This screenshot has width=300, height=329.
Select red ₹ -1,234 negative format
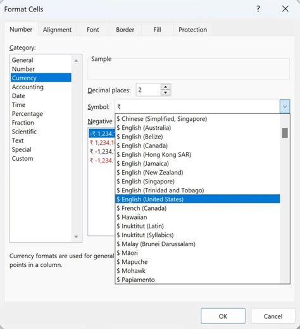pos(102,161)
